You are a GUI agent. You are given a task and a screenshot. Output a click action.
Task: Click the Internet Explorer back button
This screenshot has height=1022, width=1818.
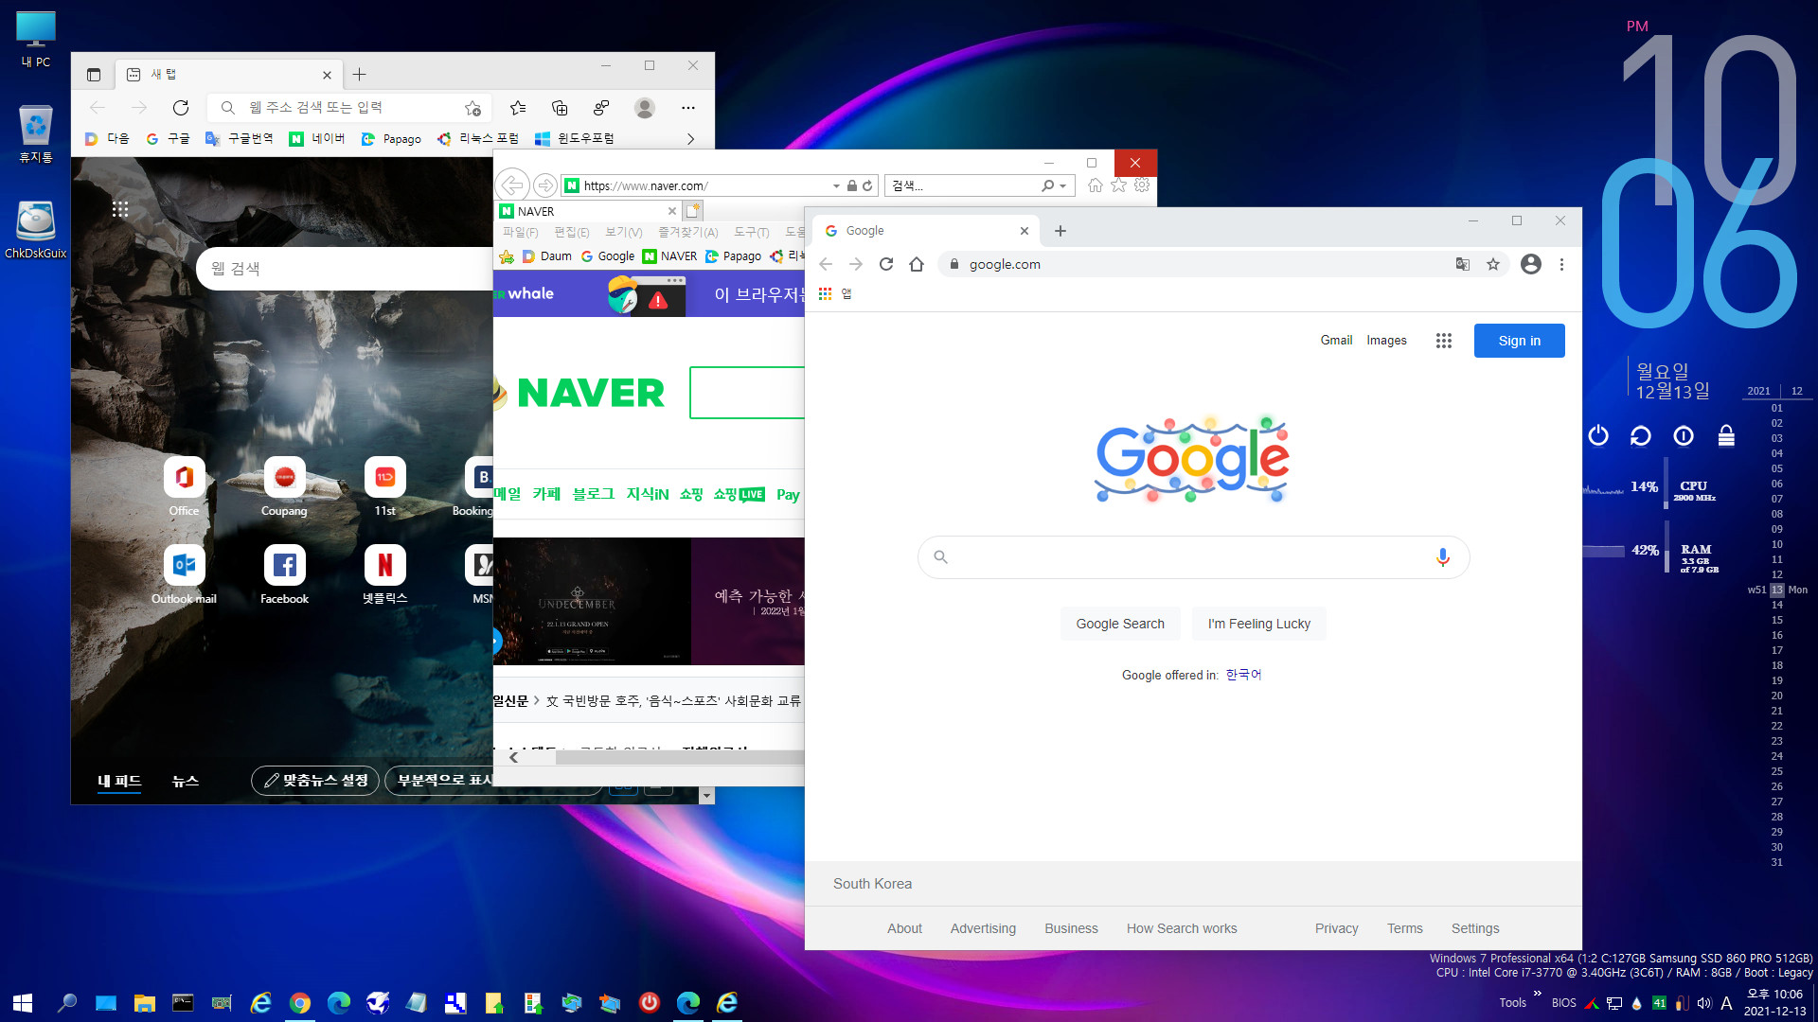point(512,185)
